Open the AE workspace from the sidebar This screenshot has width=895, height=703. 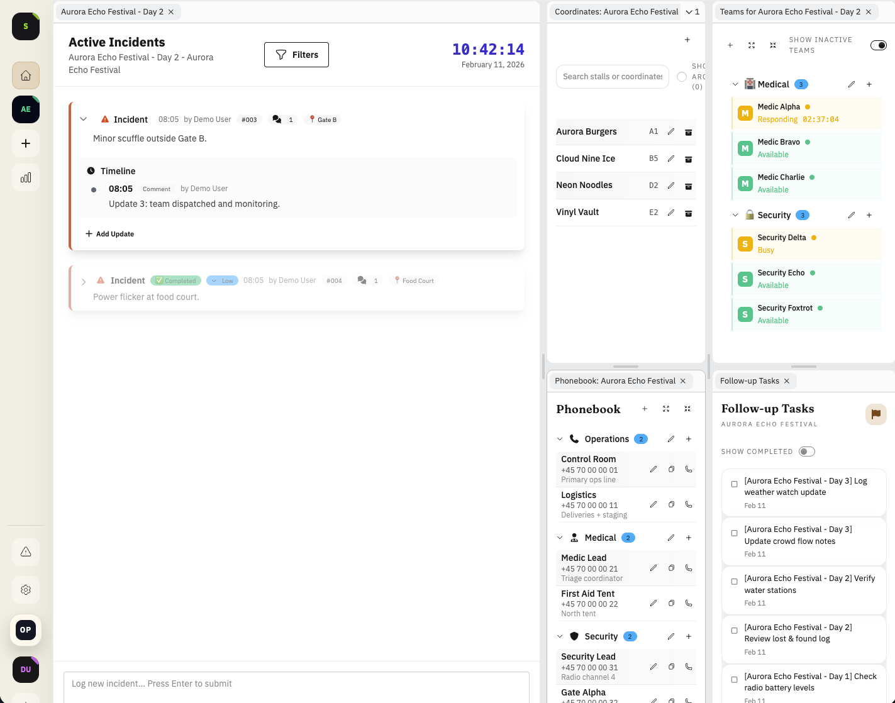[x=25, y=109]
